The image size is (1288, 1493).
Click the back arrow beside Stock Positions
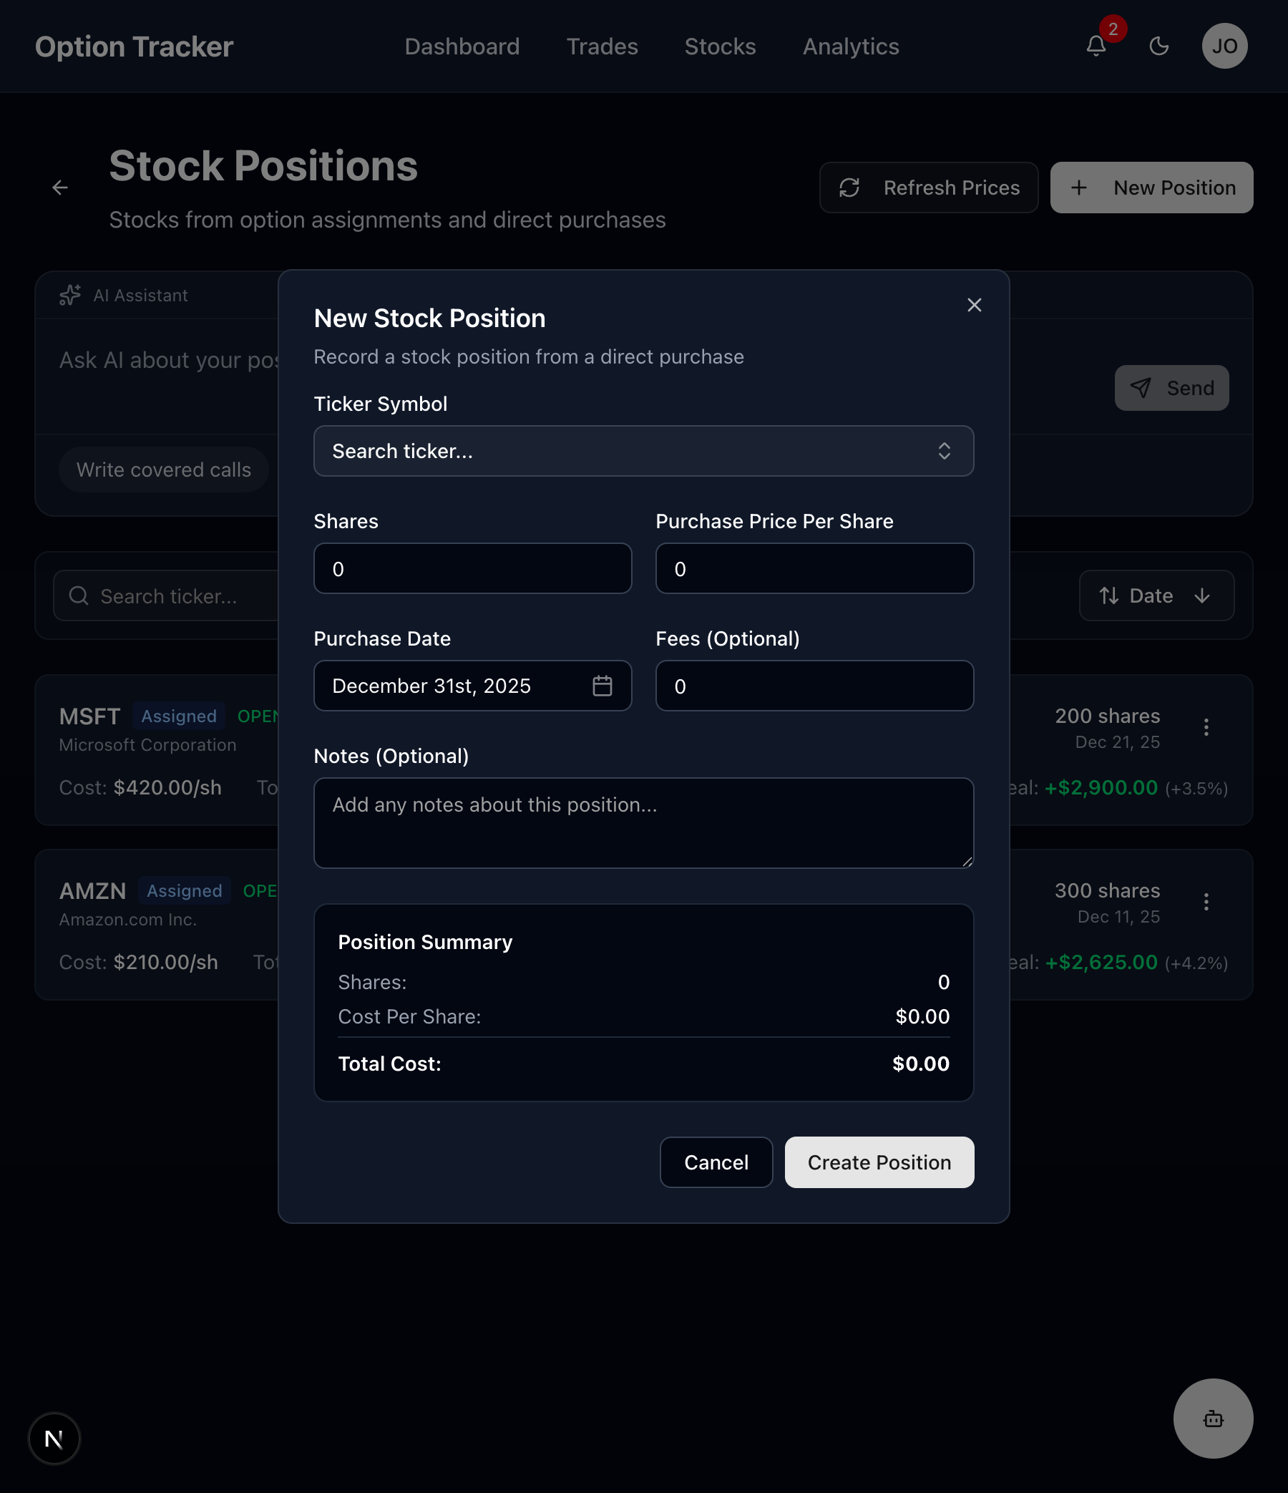[60, 188]
